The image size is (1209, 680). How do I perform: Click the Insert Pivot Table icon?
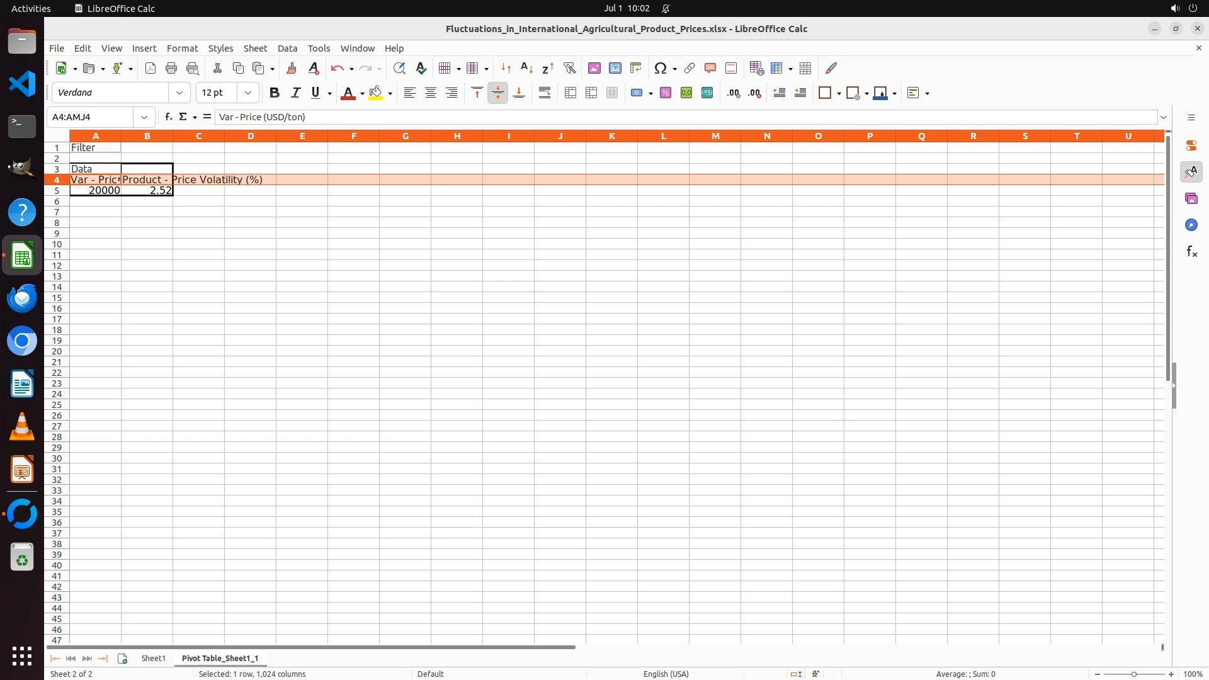coord(636,68)
